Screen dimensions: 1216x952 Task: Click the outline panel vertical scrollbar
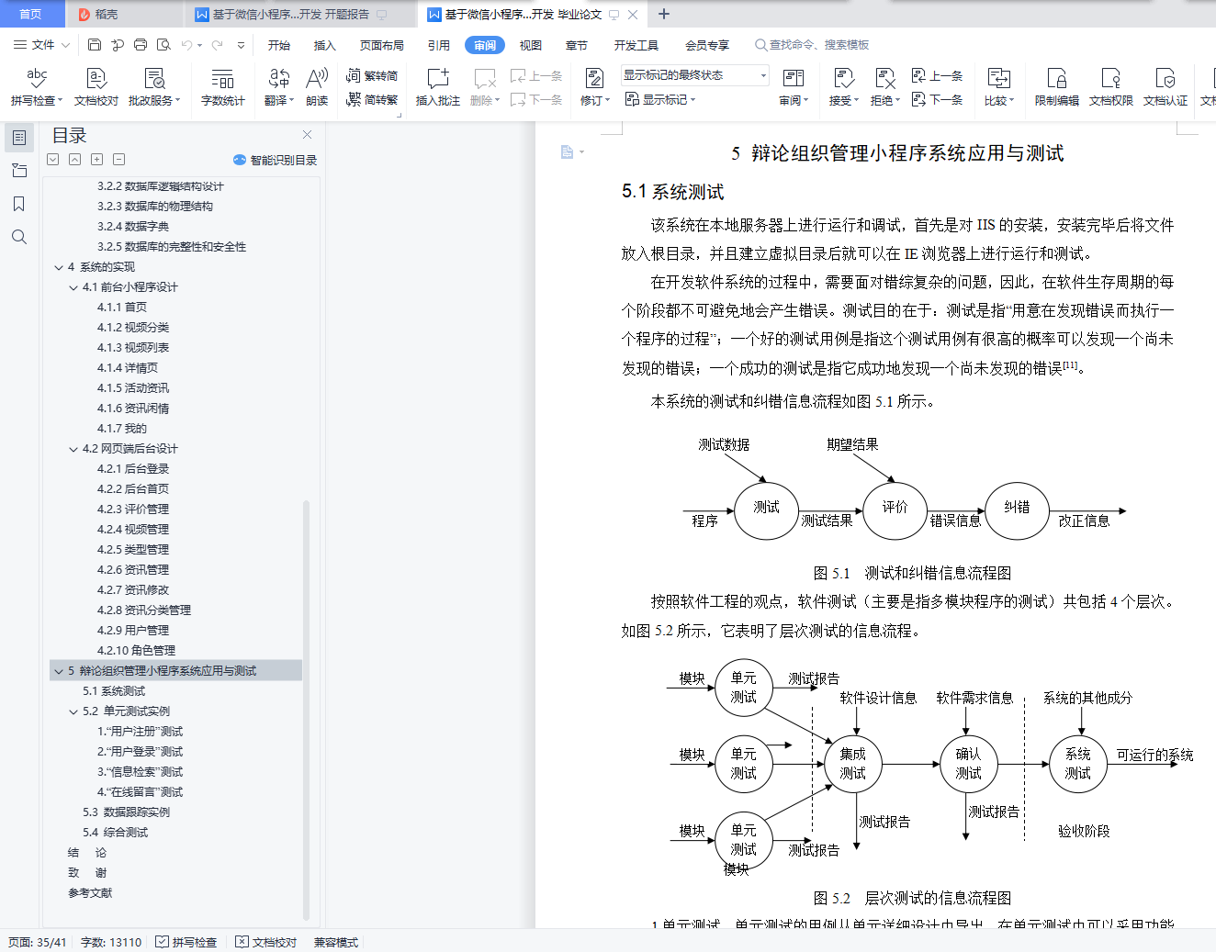[306, 709]
